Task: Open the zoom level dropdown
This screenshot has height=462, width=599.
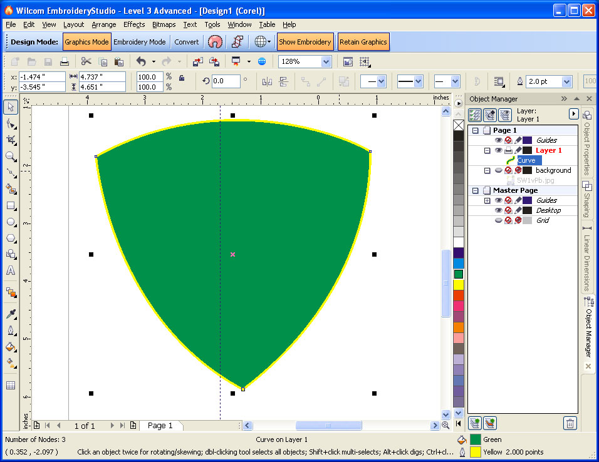Action: coord(326,61)
